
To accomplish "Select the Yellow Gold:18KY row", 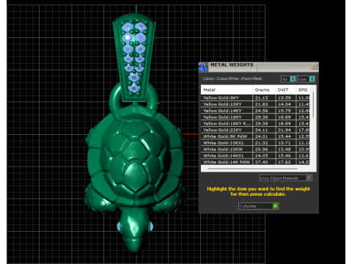I will [x=255, y=117].
